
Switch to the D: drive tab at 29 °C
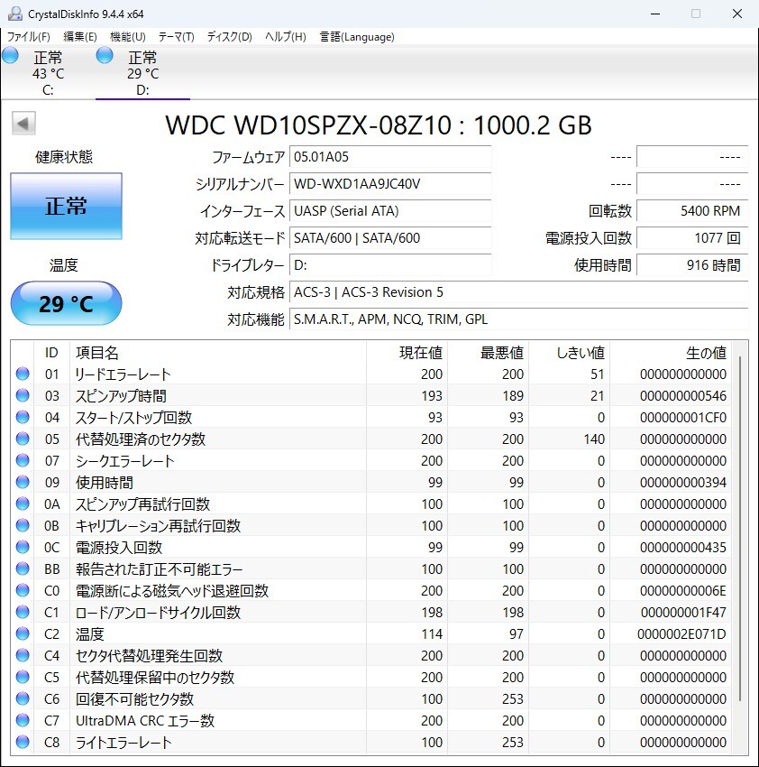(142, 73)
